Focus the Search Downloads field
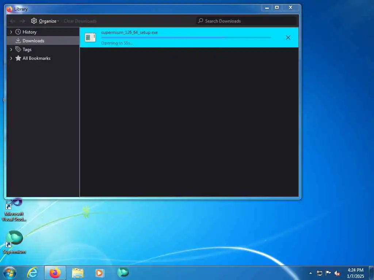 (246, 21)
